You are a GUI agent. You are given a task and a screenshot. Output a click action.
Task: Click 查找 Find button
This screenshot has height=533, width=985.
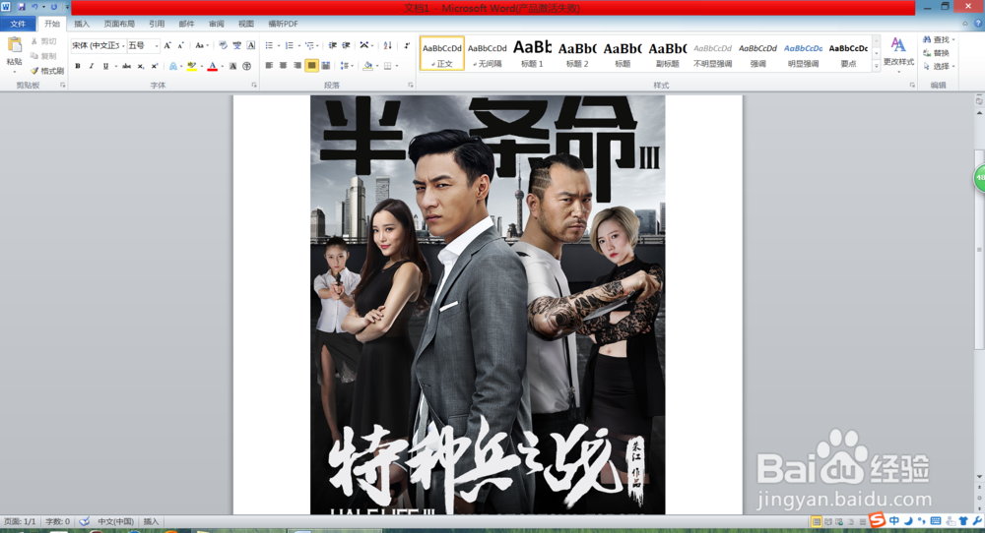(x=939, y=39)
